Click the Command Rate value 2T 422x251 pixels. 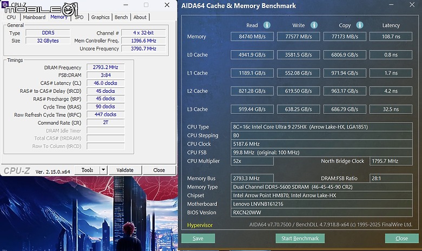click(x=105, y=123)
